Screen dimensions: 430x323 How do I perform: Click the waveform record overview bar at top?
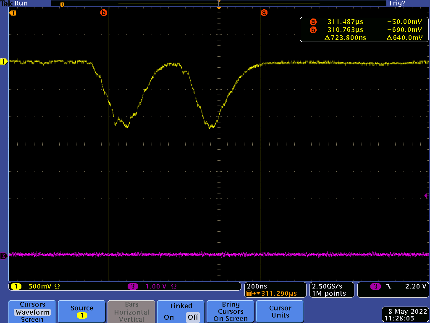point(218,3)
